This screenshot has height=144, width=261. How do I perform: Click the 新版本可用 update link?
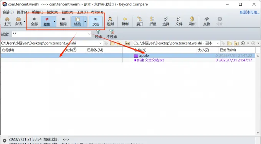tap(249, 12)
